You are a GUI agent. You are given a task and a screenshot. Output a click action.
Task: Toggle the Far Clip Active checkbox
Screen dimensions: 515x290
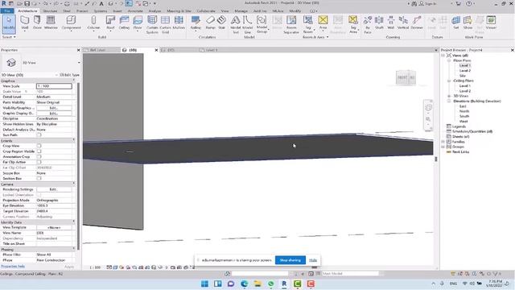pyautogui.click(x=39, y=162)
